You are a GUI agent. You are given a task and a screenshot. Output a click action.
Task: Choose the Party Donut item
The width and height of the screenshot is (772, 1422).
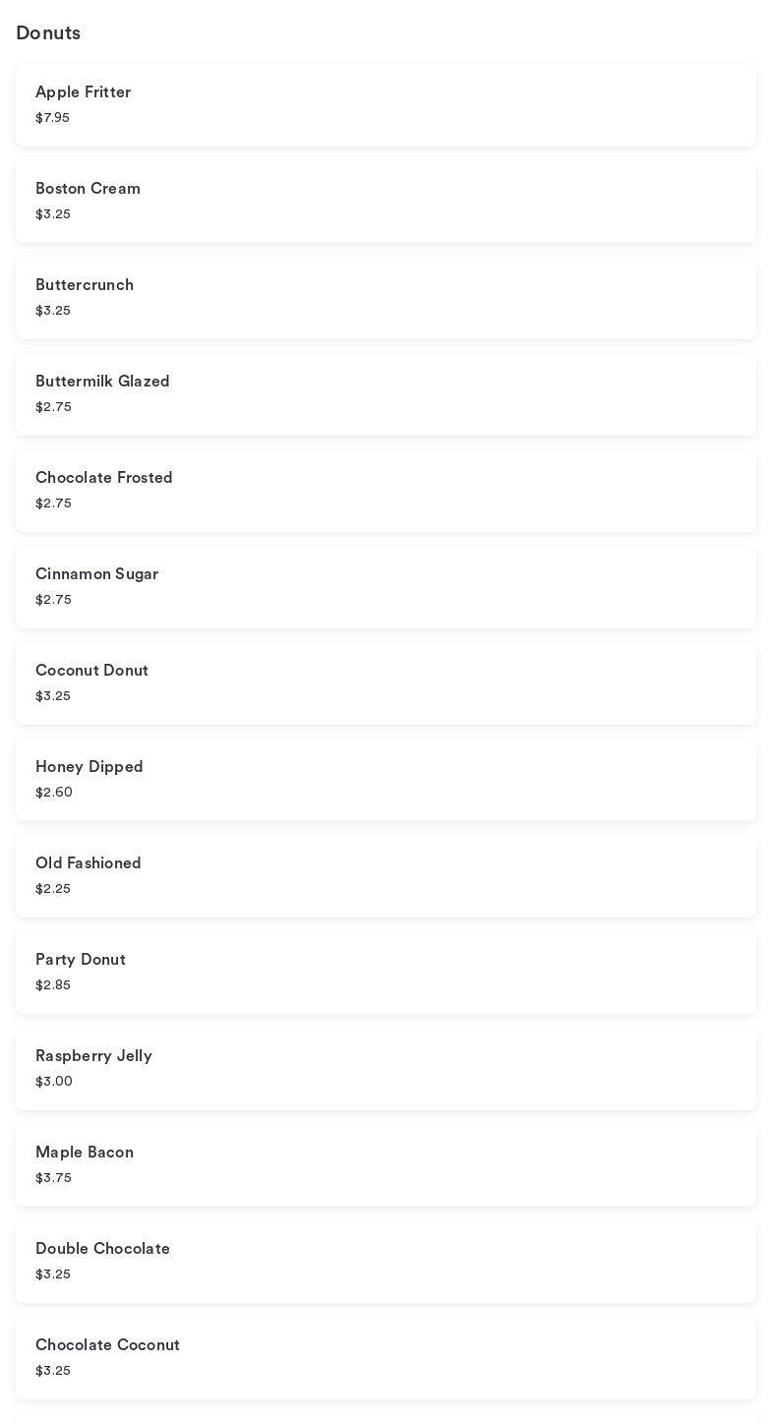click(x=386, y=973)
